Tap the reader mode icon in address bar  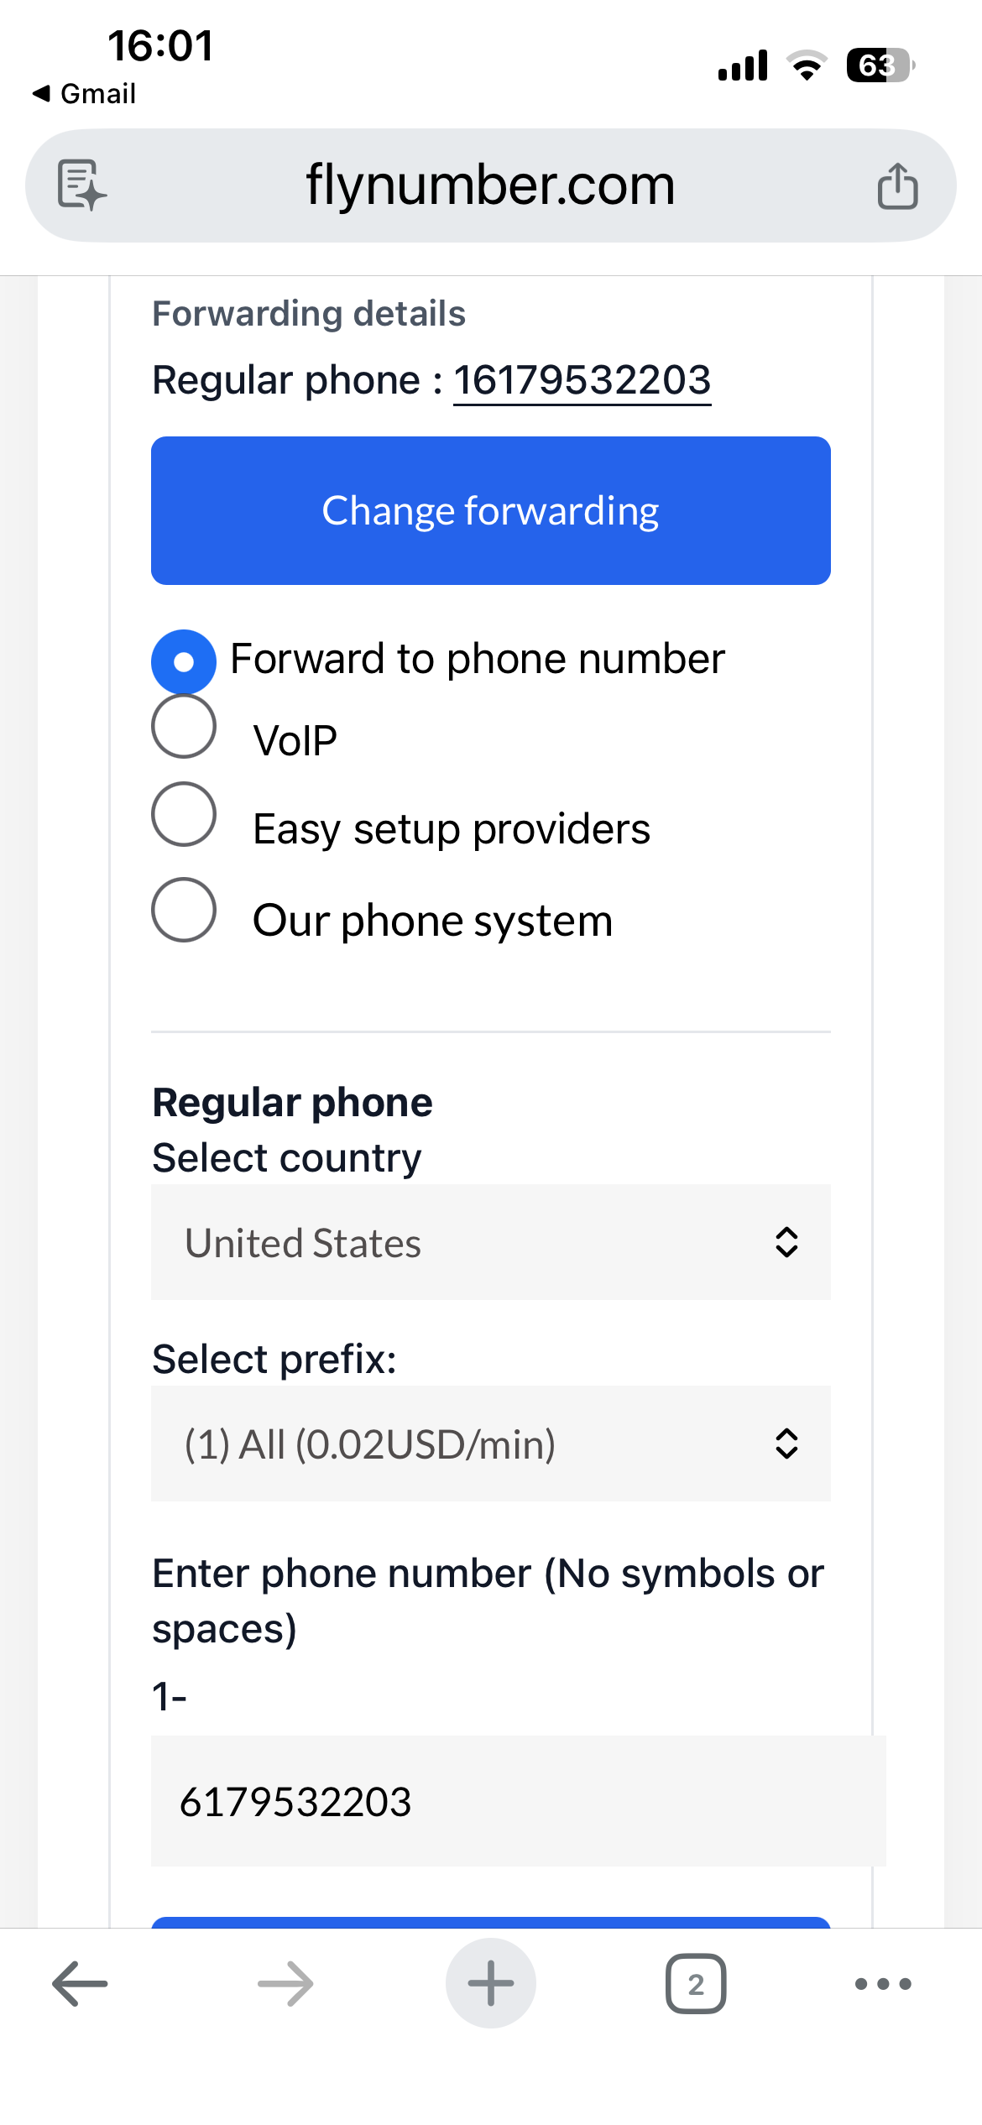tap(81, 185)
